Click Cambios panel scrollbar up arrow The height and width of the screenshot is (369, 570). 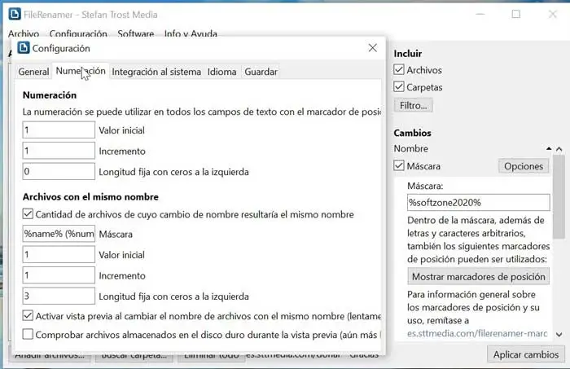pos(559,149)
